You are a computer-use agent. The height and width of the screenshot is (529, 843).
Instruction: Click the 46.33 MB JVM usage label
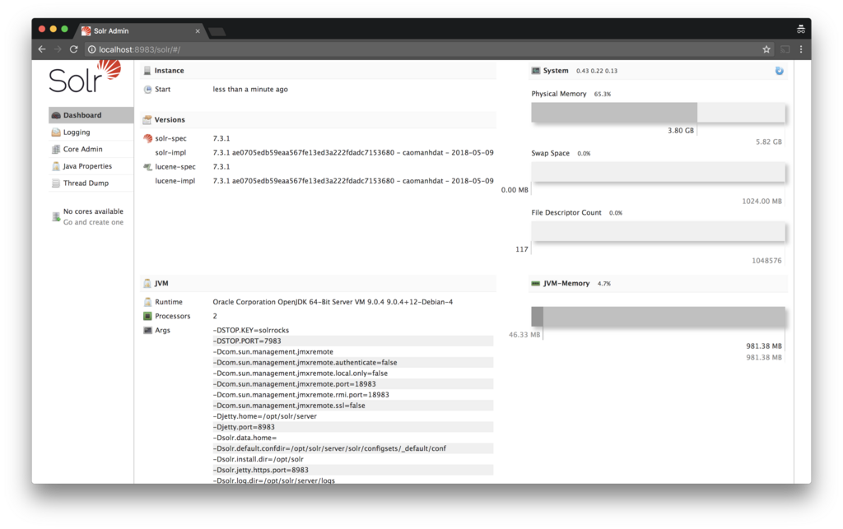pos(524,335)
